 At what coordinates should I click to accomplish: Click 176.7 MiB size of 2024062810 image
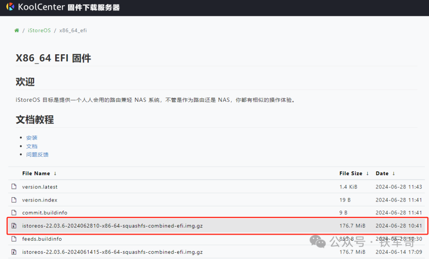click(352, 226)
